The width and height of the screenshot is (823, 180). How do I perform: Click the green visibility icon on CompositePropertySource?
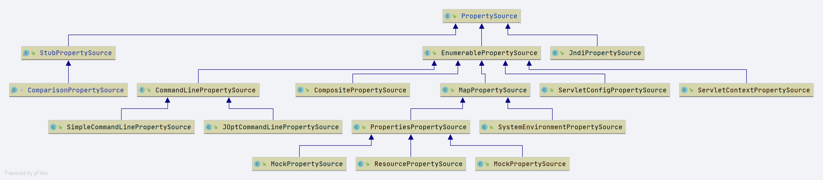point(307,90)
